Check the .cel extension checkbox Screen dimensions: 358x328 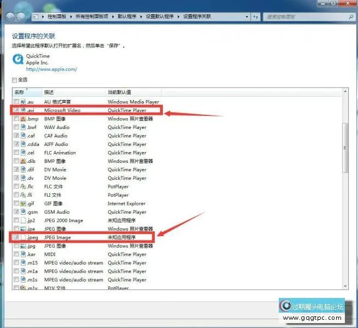[x=16, y=153]
